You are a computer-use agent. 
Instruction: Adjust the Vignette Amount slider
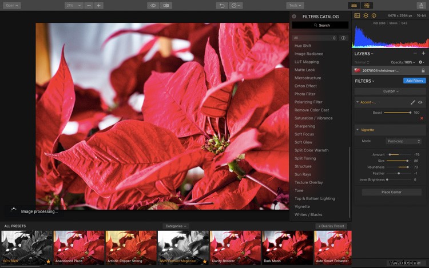click(x=399, y=154)
